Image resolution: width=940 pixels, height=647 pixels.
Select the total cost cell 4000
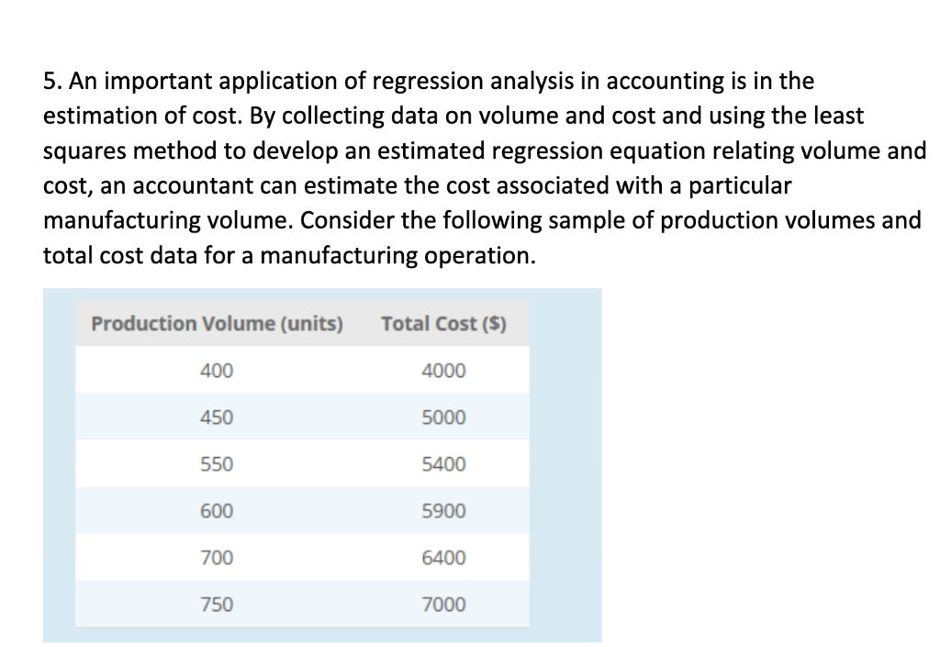click(x=443, y=370)
